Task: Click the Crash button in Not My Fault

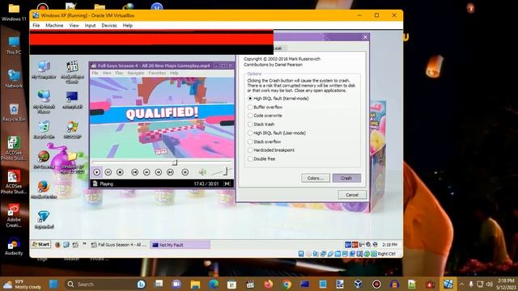Action: click(x=346, y=178)
